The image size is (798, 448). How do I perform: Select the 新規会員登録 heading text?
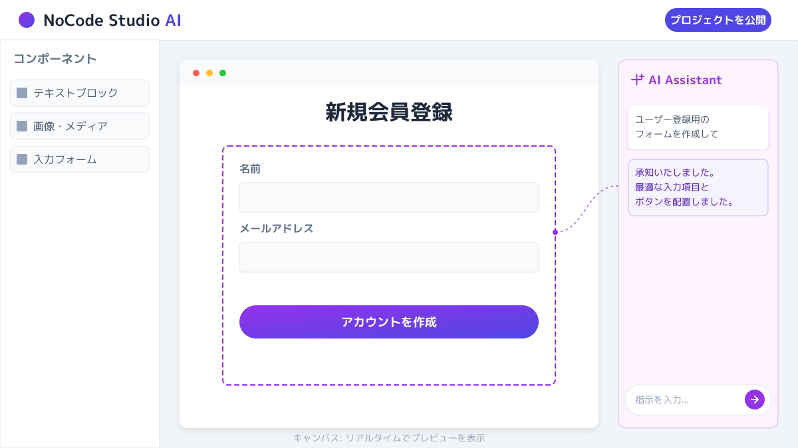tap(389, 112)
